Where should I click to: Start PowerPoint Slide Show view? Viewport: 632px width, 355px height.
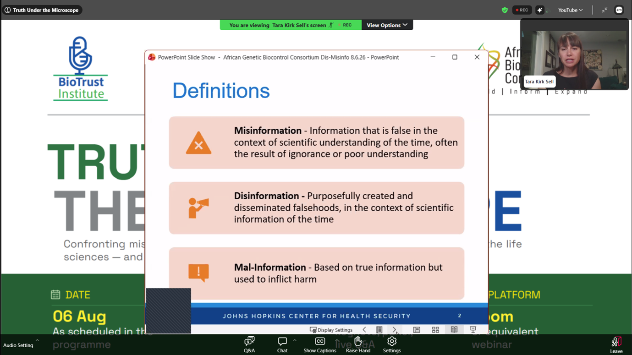473,330
